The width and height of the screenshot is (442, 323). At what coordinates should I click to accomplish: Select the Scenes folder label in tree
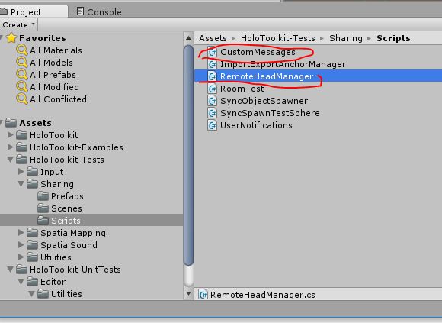pyautogui.click(x=66, y=208)
